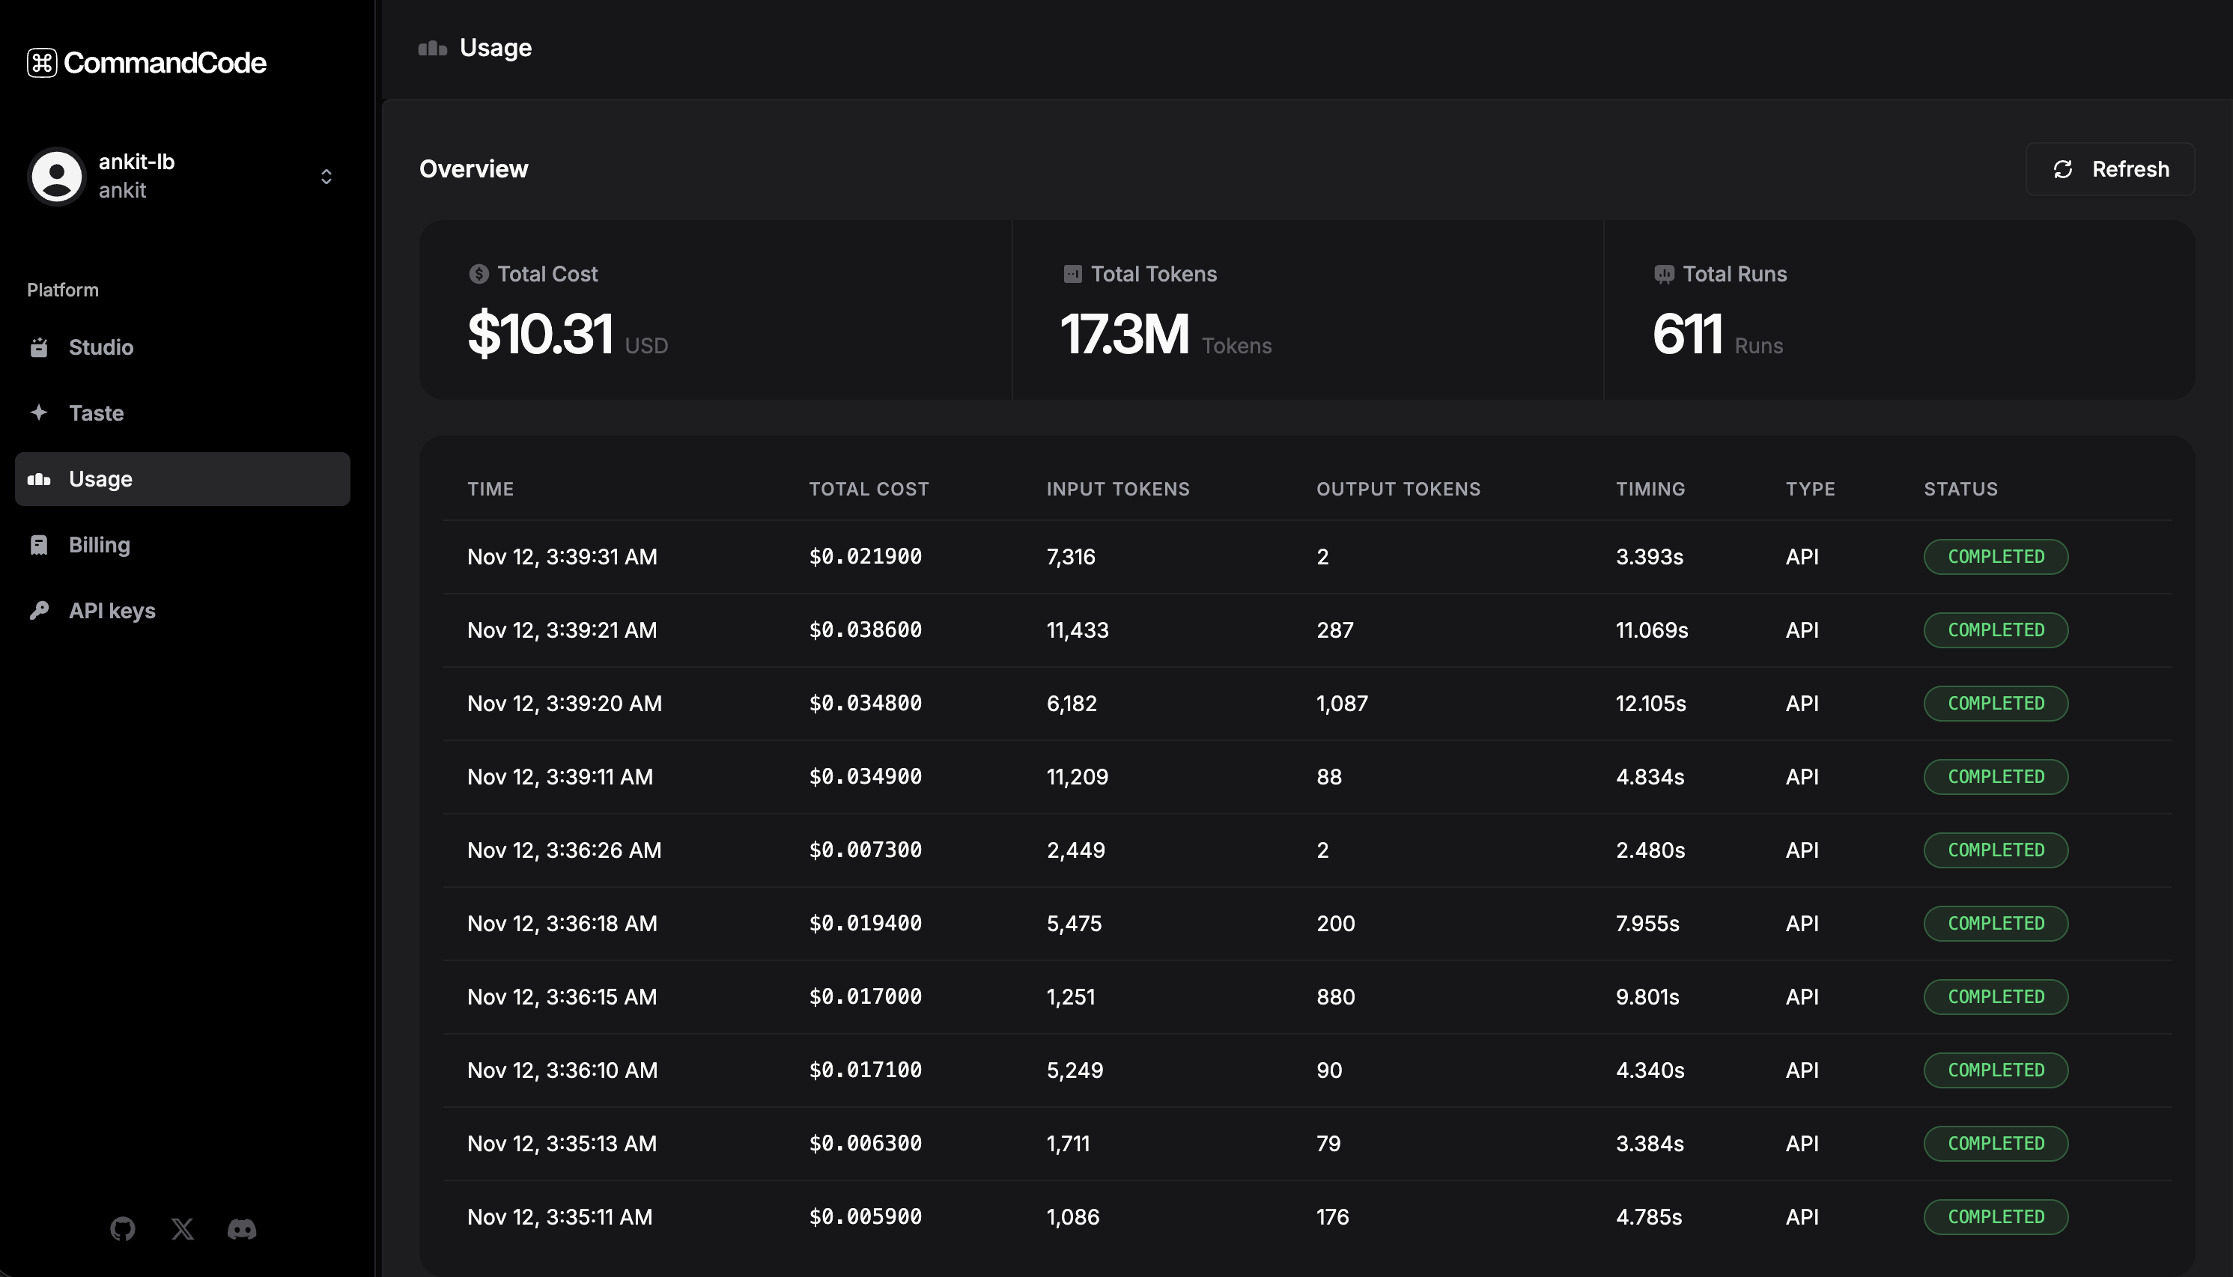Viewport: 2233px width, 1277px height.
Task: Click the Total Cost dollar icon
Action: (x=479, y=275)
